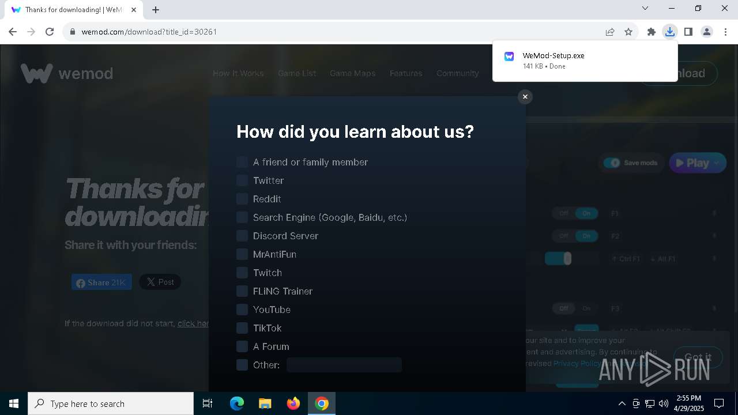The height and width of the screenshot is (415, 738).
Task: Click the Other text input field
Action: pyautogui.click(x=344, y=365)
